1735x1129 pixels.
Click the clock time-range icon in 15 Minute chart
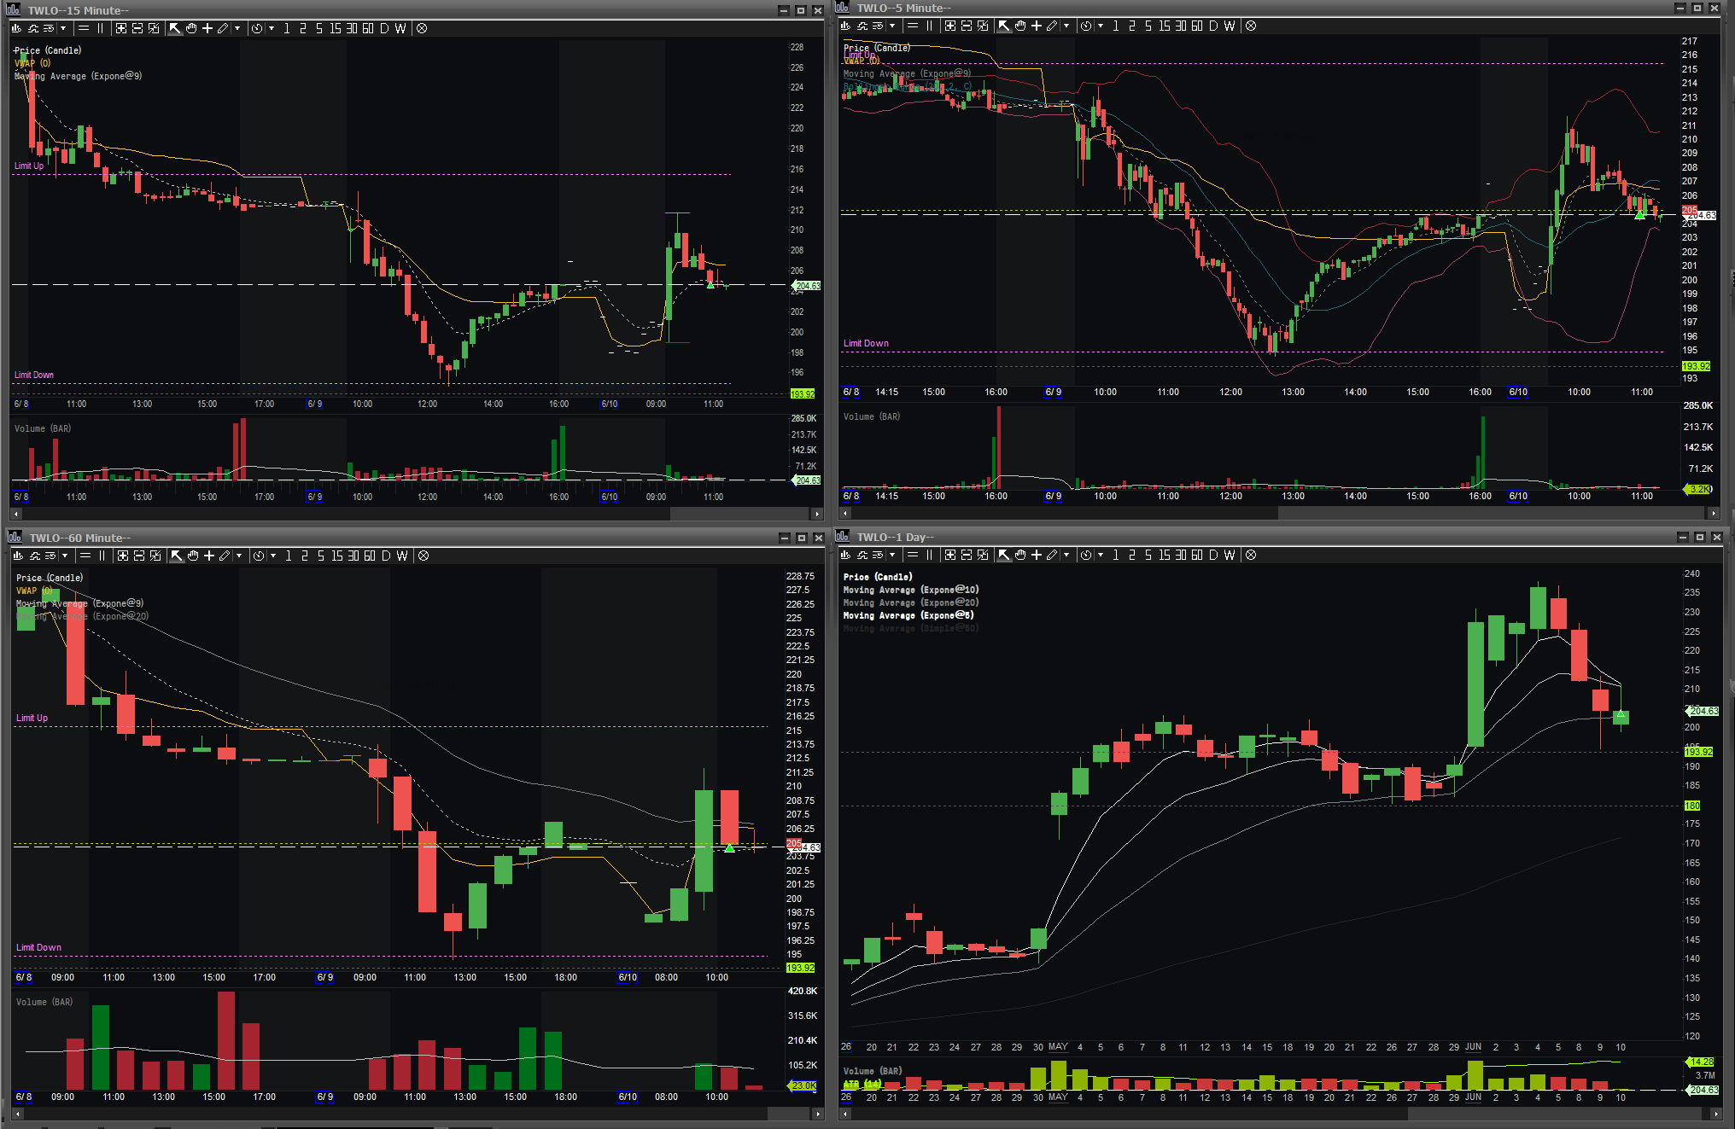[x=257, y=28]
